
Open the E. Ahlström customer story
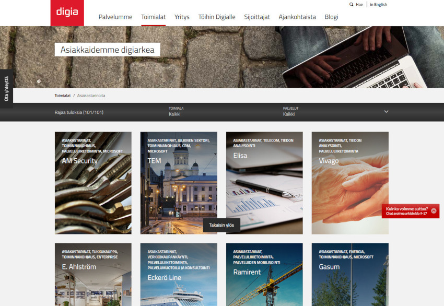93,274
